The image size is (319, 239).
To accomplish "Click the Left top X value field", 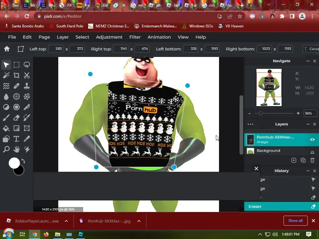I will click(56, 49).
